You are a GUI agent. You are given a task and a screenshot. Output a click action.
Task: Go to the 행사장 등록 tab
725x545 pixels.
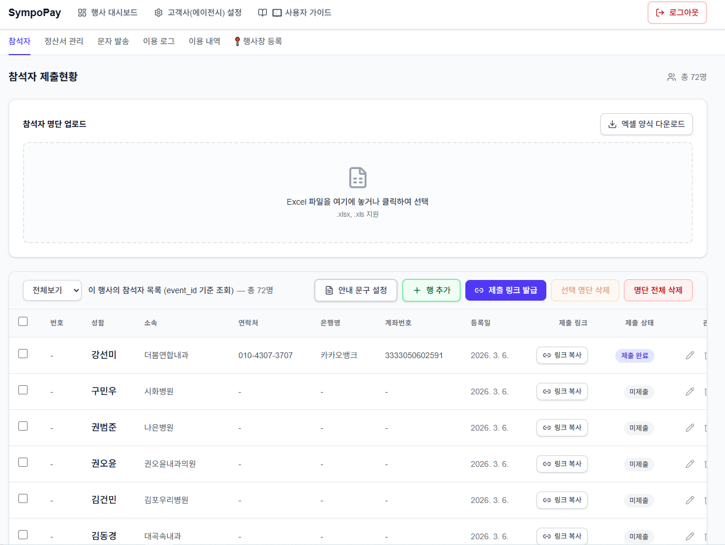click(258, 41)
